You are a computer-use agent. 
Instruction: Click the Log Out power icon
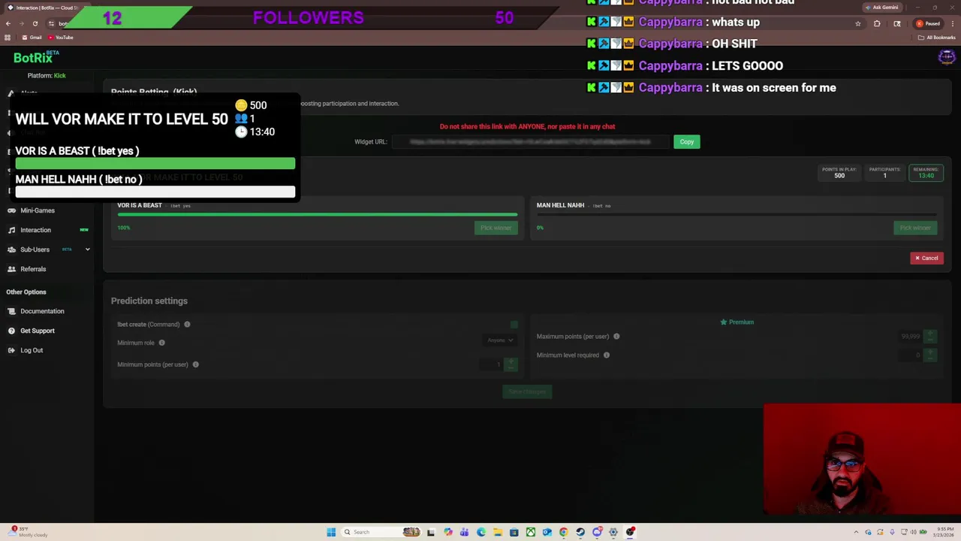[11, 350]
